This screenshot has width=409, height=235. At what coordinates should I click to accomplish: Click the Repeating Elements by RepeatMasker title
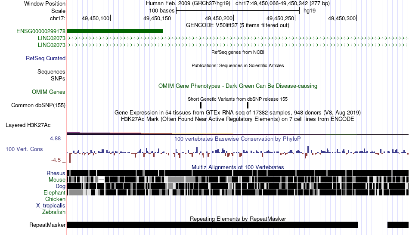(x=238, y=219)
